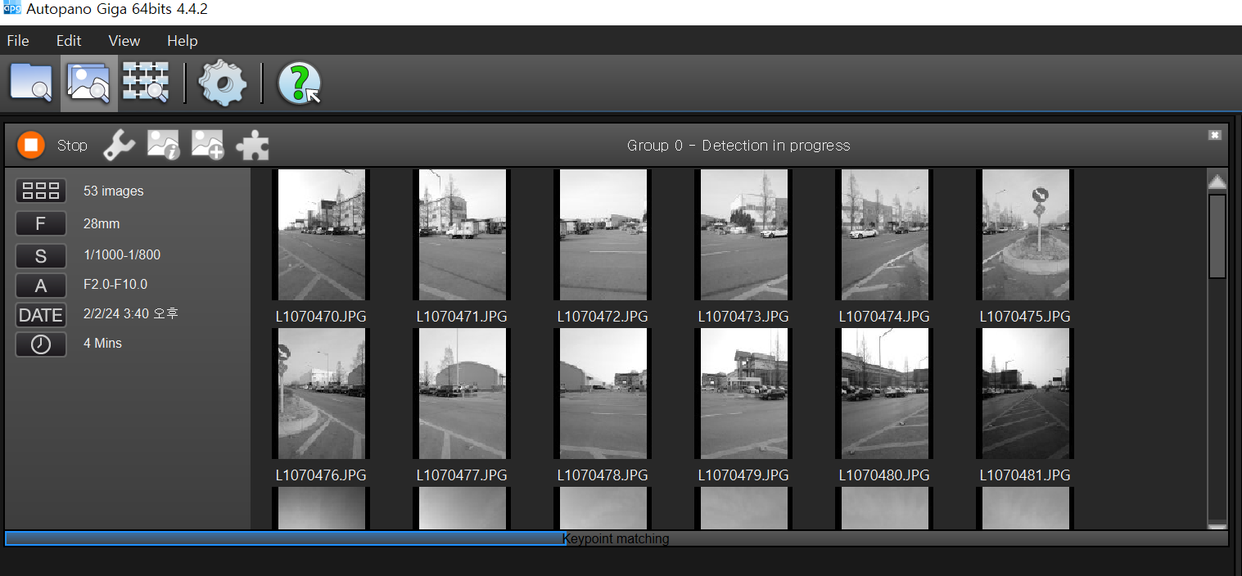Click the '28mm' focal length value
This screenshot has width=1242, height=576.
[x=102, y=223]
